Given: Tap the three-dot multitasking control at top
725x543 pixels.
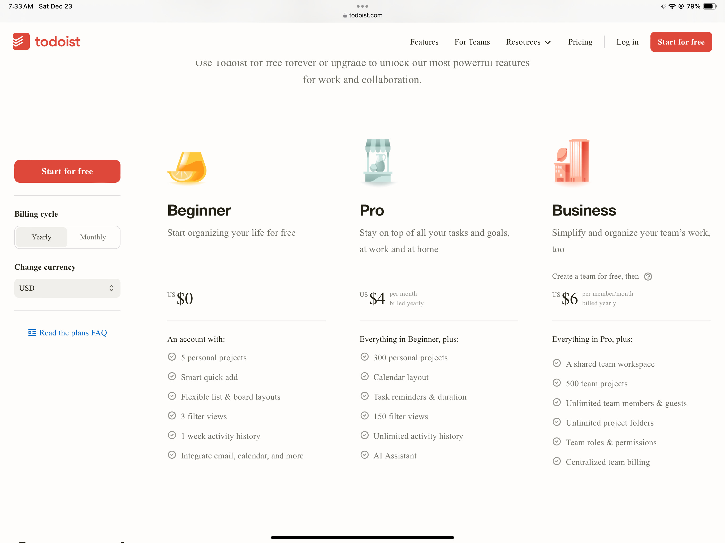Looking at the screenshot, I should [x=362, y=6].
